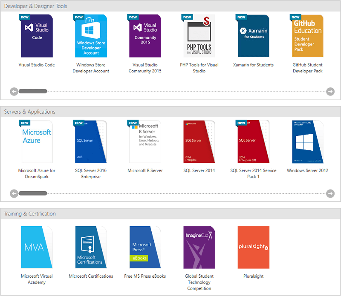The image size is (341, 296).
Task: Click the left arrow in Servers & Applications carousel
Action: (x=14, y=193)
